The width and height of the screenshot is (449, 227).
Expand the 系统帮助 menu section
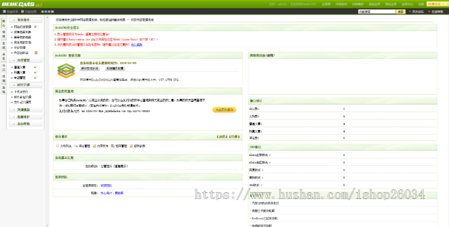[x=26, y=124]
